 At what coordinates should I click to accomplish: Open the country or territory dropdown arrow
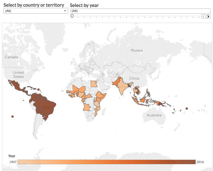(x=65, y=11)
